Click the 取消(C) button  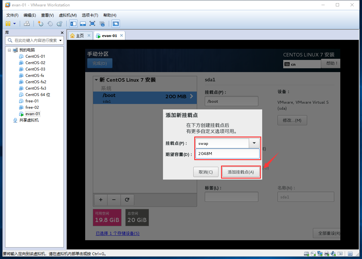tap(206, 172)
